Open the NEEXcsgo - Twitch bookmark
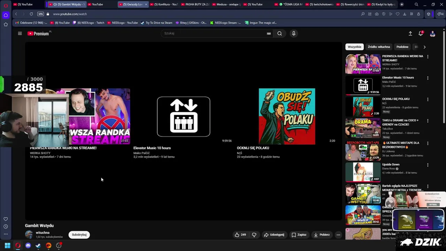The image size is (446, 251). (88, 23)
